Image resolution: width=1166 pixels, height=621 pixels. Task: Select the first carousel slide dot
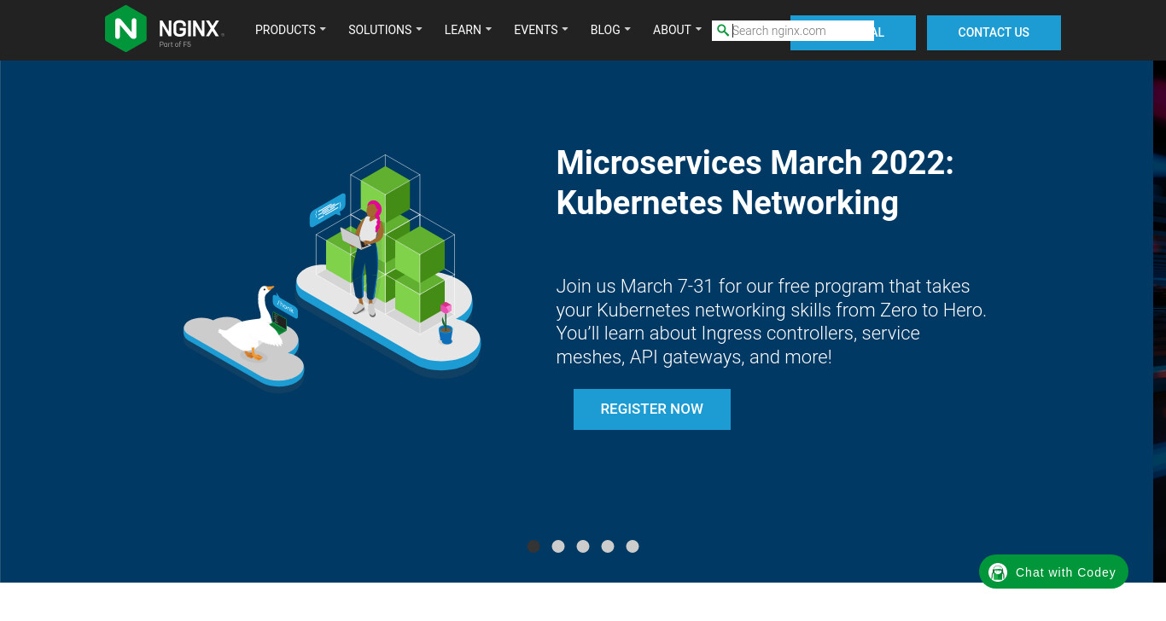click(x=533, y=546)
